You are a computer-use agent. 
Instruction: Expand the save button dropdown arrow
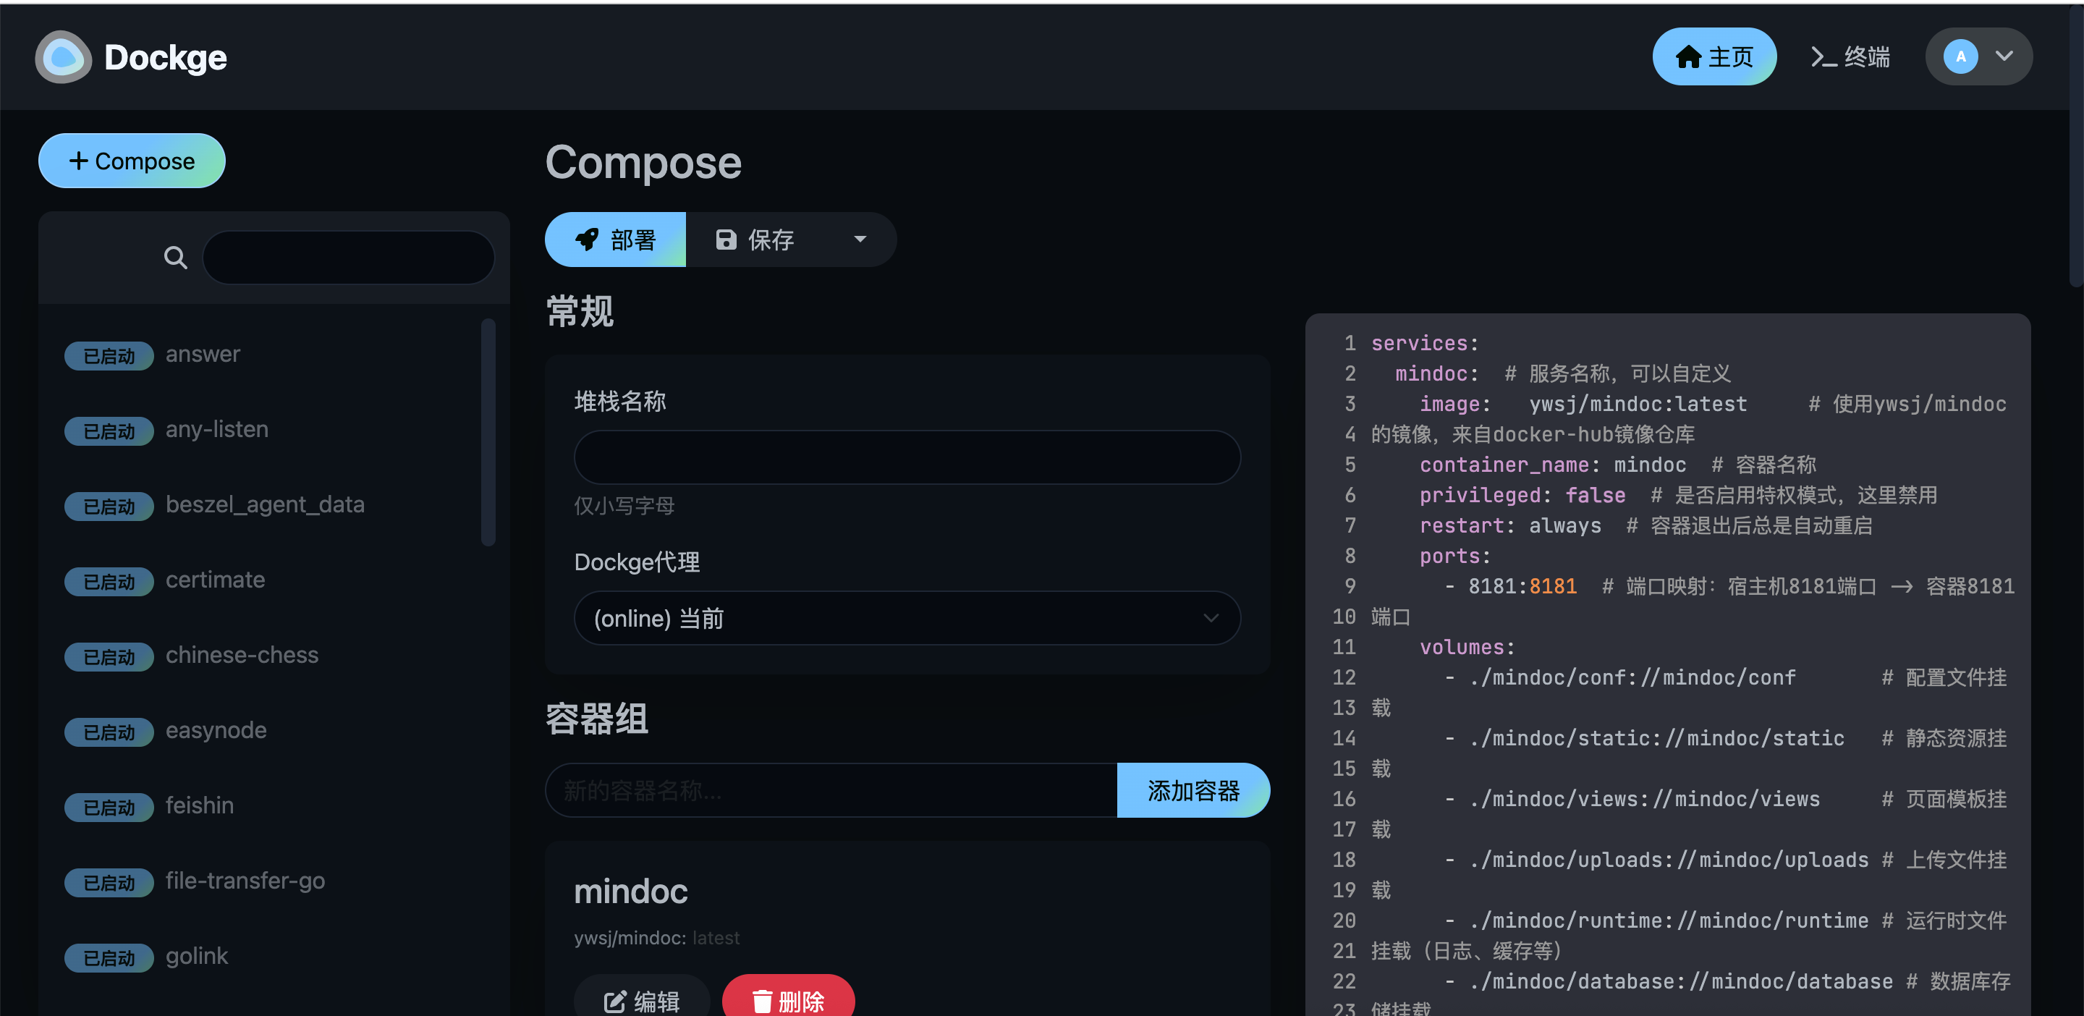[860, 240]
